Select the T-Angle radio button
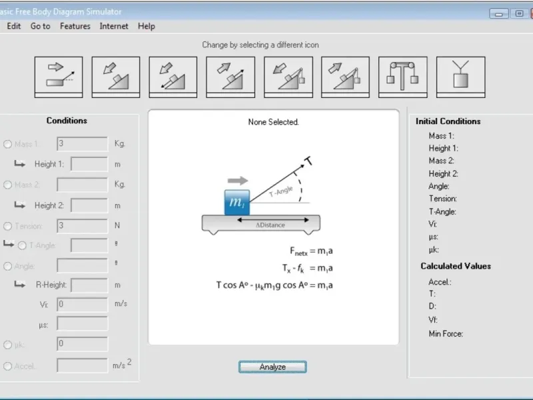Viewport: 533px width, 400px height. pos(22,245)
